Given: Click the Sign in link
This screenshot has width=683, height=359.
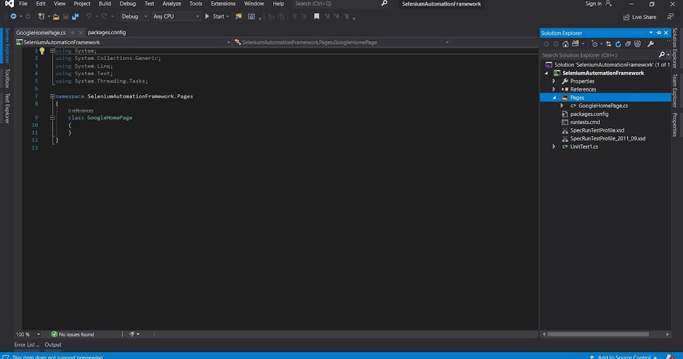Looking at the screenshot, I should tap(595, 4).
